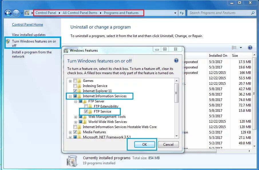Select the 17.5 MB size cell
This screenshot has height=170, width=259.
245,62
